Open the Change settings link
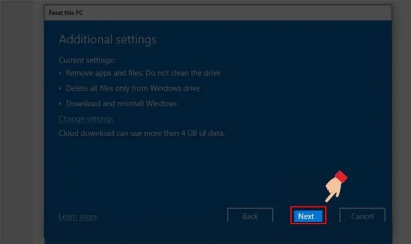This screenshot has width=411, height=244. pyautogui.click(x=86, y=119)
